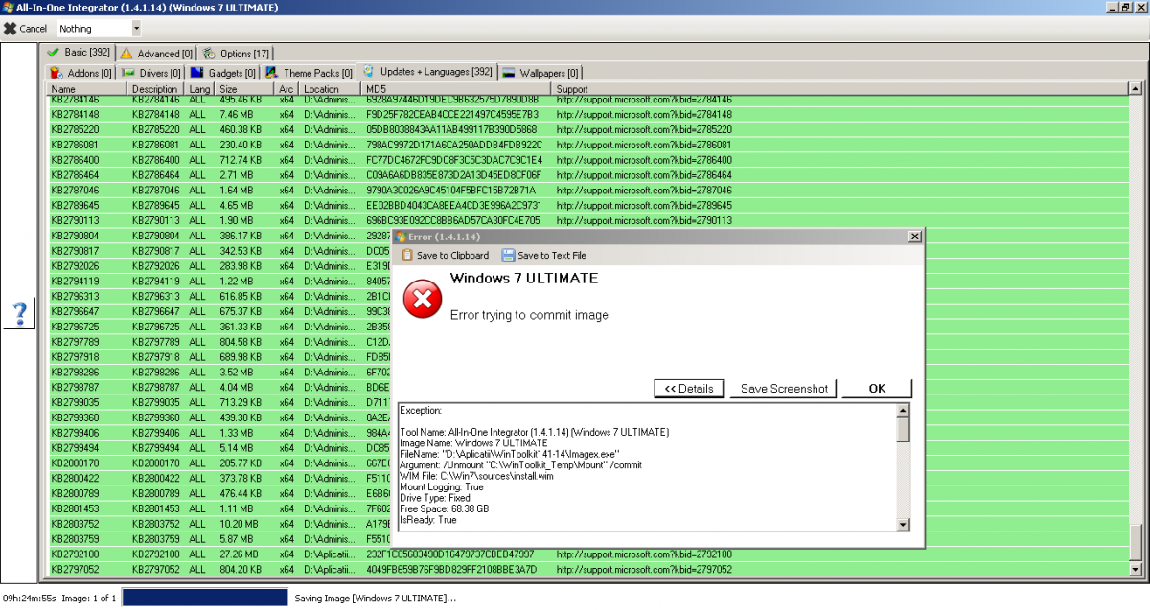Click the MD5 value starting with FC77DC4672
The height and width of the screenshot is (610, 1150).
pos(454,160)
